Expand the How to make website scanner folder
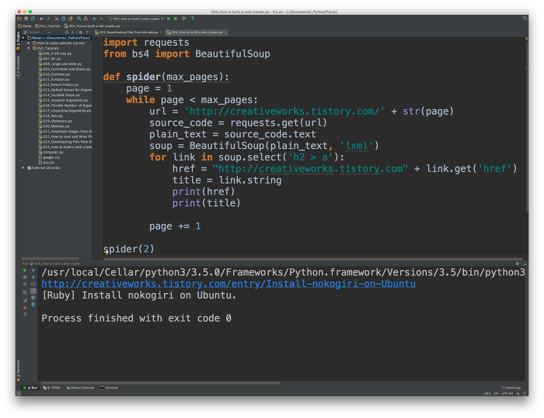544x418 pixels. pyautogui.click(x=29, y=43)
